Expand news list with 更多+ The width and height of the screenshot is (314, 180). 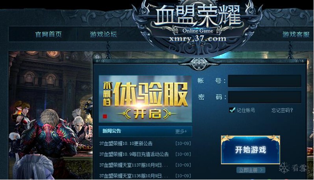tap(181, 132)
